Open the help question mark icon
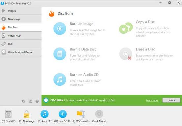 [37, 101]
